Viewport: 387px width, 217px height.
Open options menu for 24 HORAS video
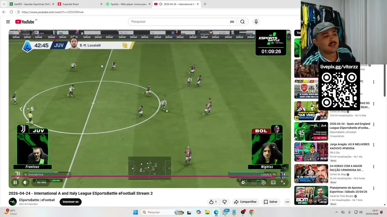coord(374,166)
